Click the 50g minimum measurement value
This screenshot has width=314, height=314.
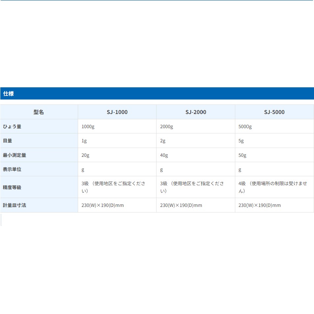pos(243,155)
